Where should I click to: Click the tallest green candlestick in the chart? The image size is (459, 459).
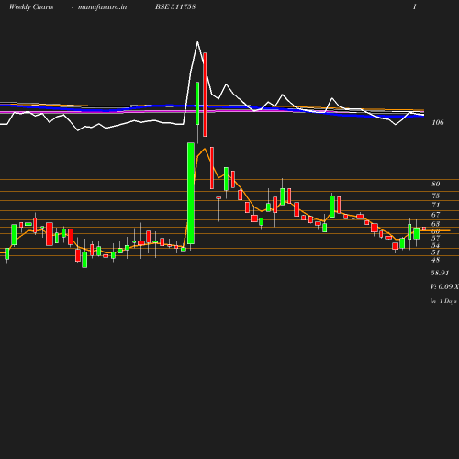191,193
